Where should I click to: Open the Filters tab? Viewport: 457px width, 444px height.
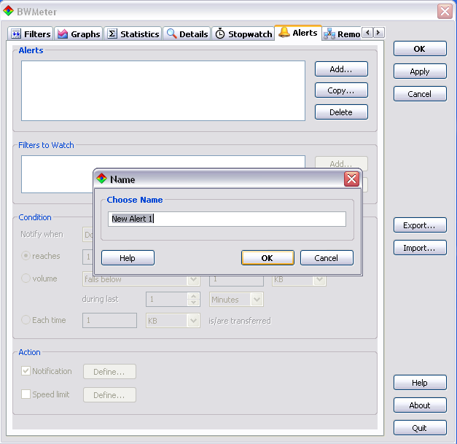click(x=31, y=34)
